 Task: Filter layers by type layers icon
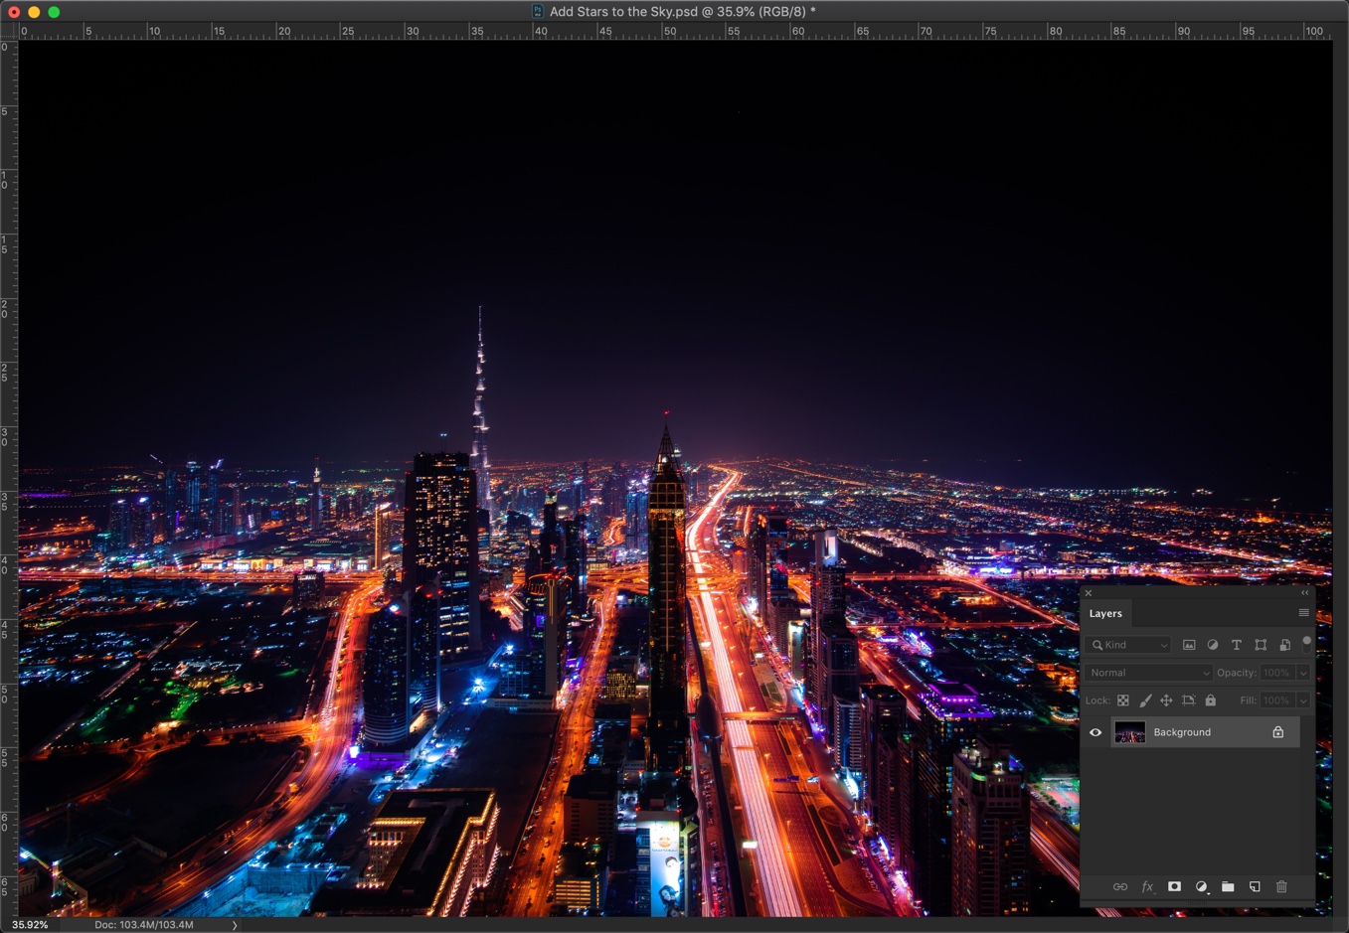1237,645
